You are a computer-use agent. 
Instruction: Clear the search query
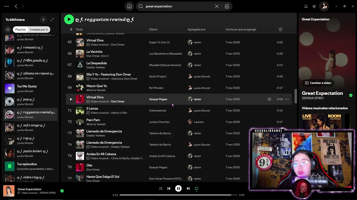click(217, 6)
